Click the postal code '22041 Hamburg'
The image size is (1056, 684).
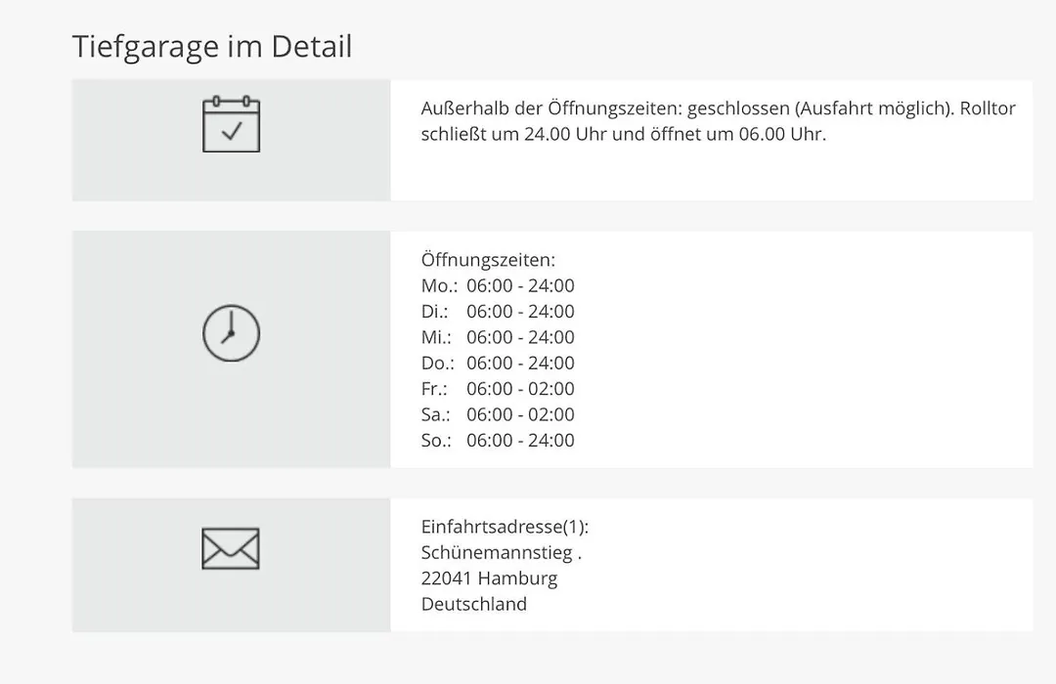489,578
